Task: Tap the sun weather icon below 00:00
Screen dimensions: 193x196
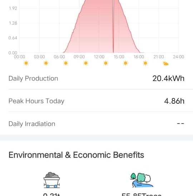Action: pos(26,63)
